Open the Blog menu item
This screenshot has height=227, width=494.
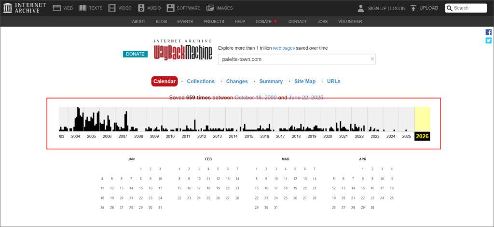tap(161, 22)
